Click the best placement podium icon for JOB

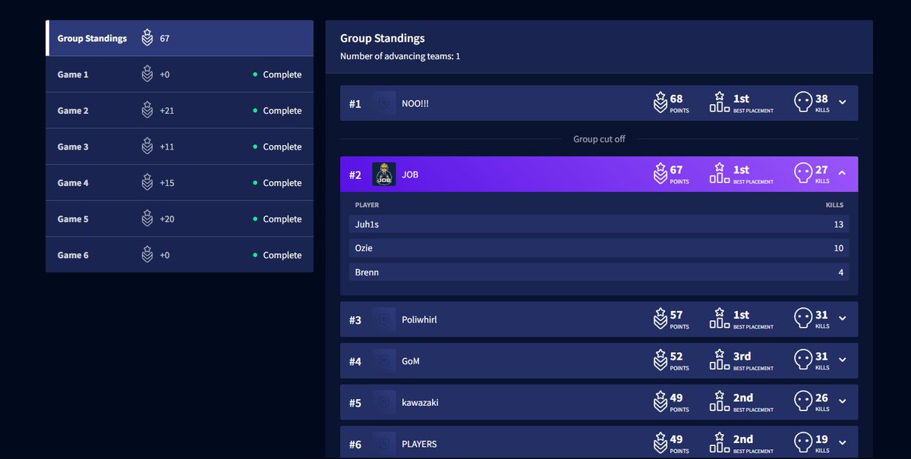point(719,174)
